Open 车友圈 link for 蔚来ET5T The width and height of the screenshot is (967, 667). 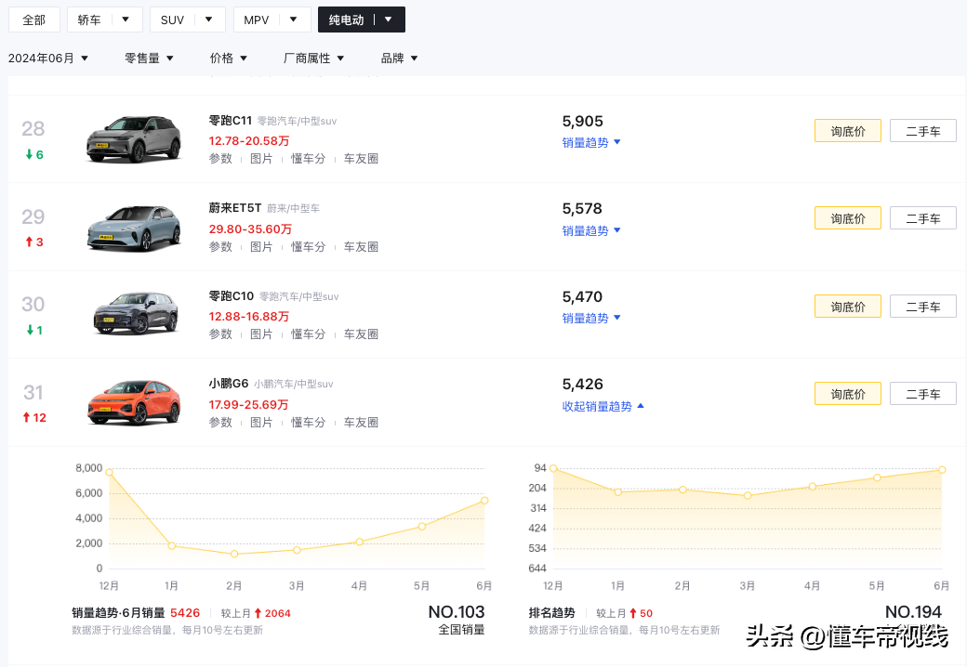[x=361, y=246]
